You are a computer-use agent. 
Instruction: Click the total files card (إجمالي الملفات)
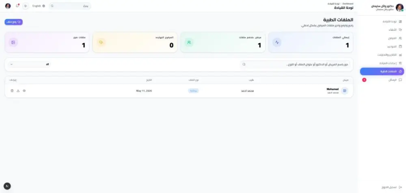[311, 42]
